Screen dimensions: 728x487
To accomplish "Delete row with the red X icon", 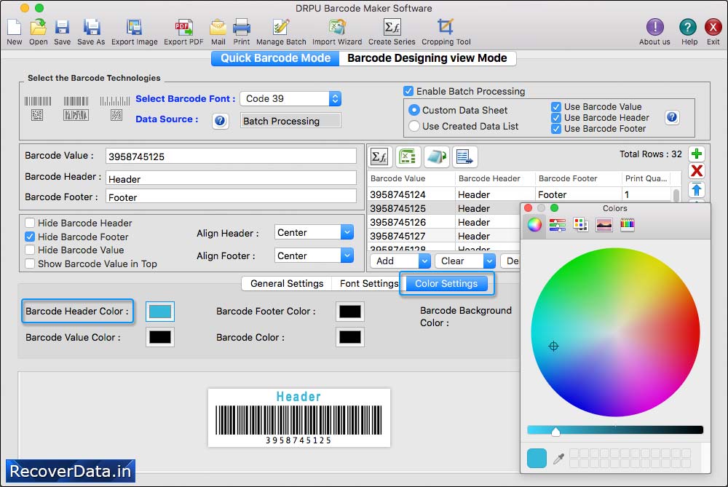I will (x=697, y=171).
